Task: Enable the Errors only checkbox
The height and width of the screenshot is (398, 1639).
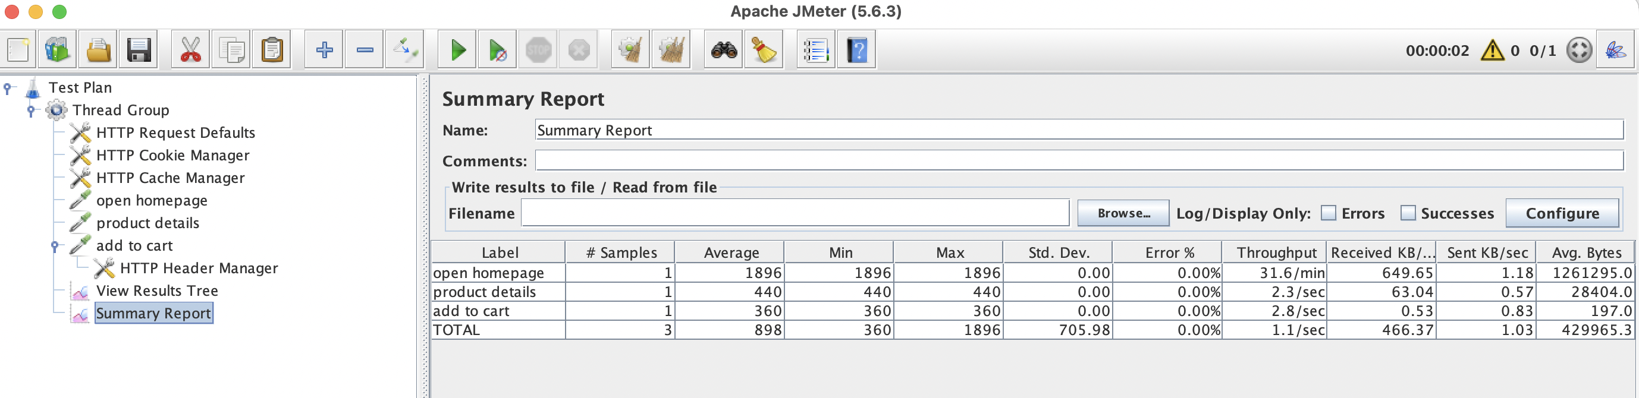Action: [x=1328, y=213]
